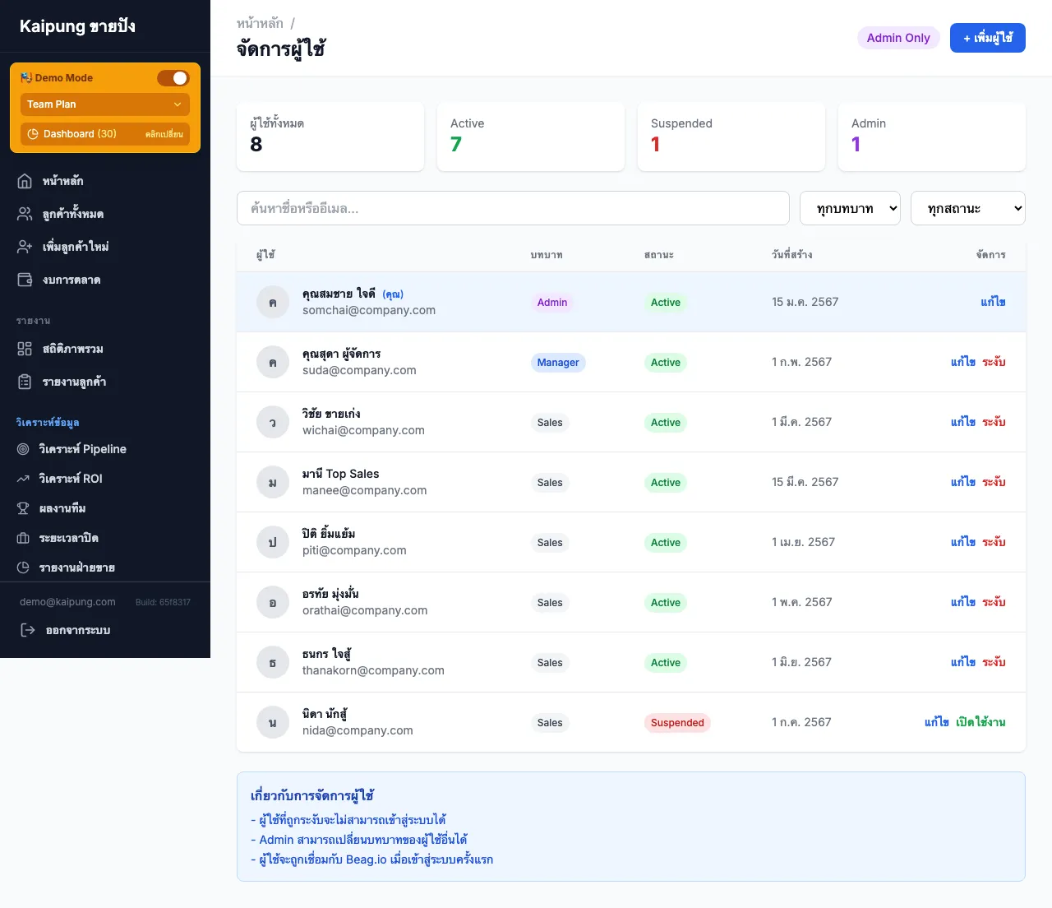The width and height of the screenshot is (1052, 908).
Task: Click the customer report clipboard icon
Action: (x=25, y=382)
